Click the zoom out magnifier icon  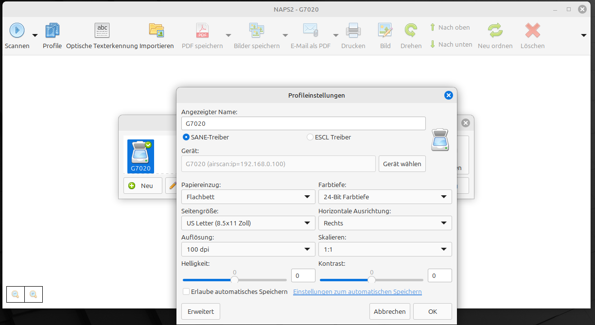[16, 294]
